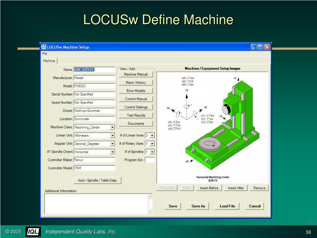Screen dimensions: 317x238
Task: Open the Linear Unit dropdown
Action: coord(112,136)
